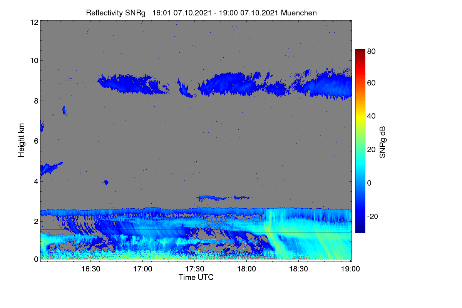The height and width of the screenshot is (308, 462).
Task: Click the colorbar value 40
Action: [x=371, y=116]
